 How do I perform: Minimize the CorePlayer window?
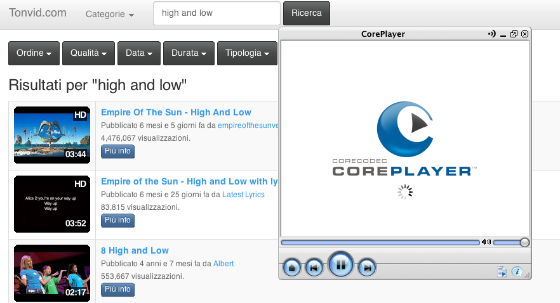[503, 34]
